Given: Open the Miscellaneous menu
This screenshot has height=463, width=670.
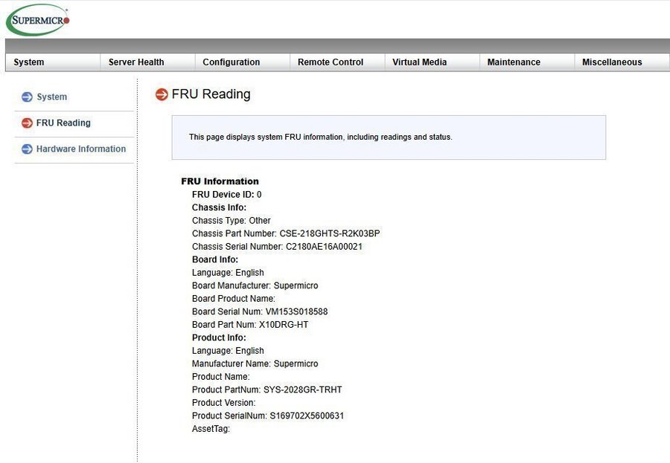Looking at the screenshot, I should point(612,62).
